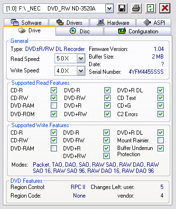Viewport: 176px width, 209px height.
Task: Open the Configuration tab
Action: 138,31
